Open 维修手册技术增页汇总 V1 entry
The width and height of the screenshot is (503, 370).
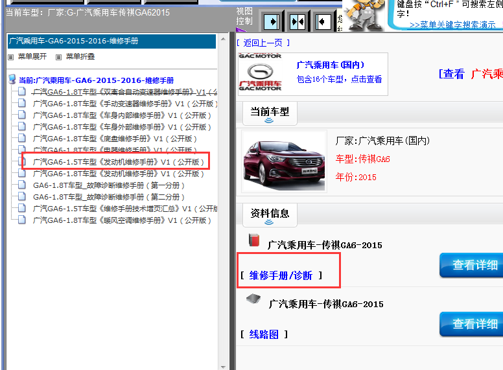125,209
